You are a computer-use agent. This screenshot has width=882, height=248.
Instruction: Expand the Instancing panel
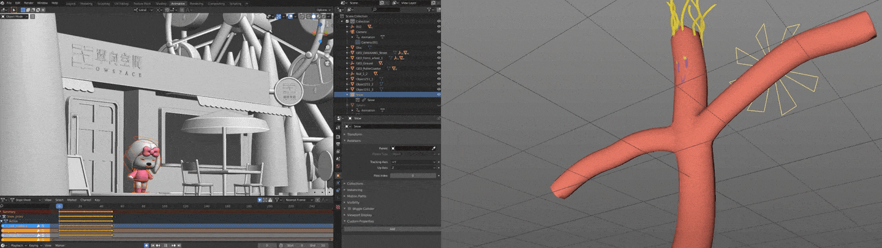355,190
